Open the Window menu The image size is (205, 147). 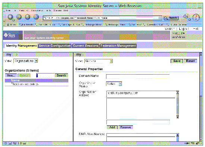click(58, 10)
